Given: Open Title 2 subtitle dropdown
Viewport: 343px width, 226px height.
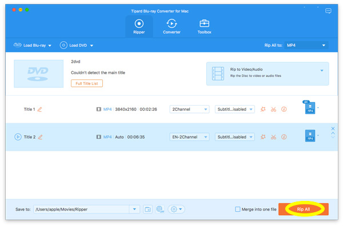Looking at the screenshot, I should (235, 137).
